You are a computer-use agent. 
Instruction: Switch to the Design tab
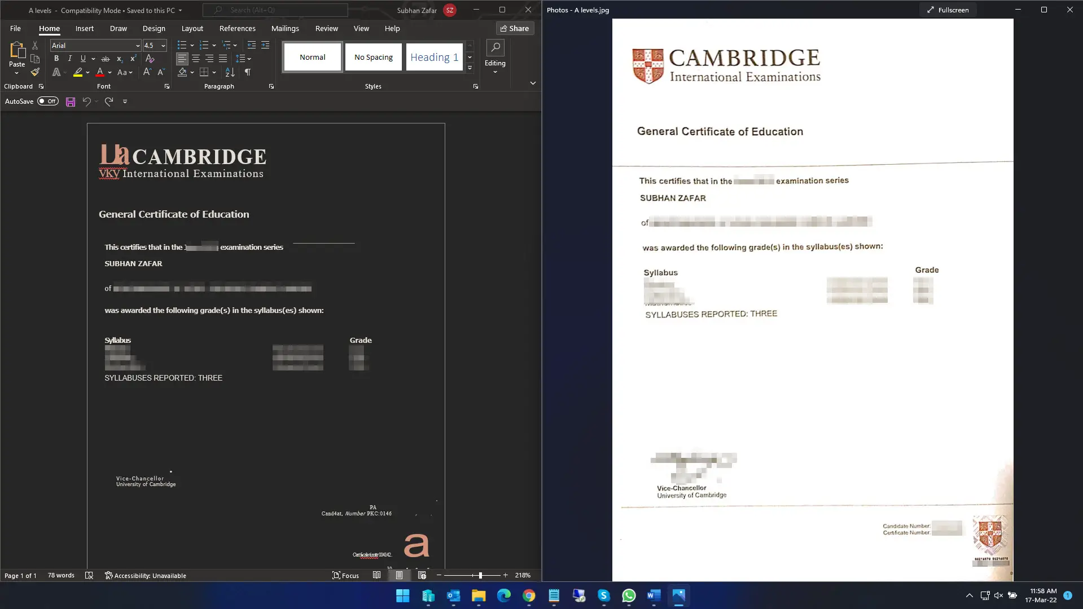(154, 28)
